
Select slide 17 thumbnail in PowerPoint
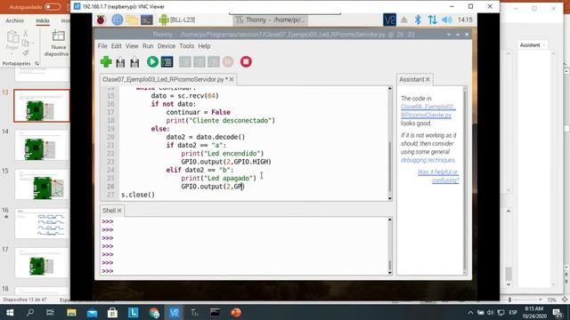click(x=42, y=263)
